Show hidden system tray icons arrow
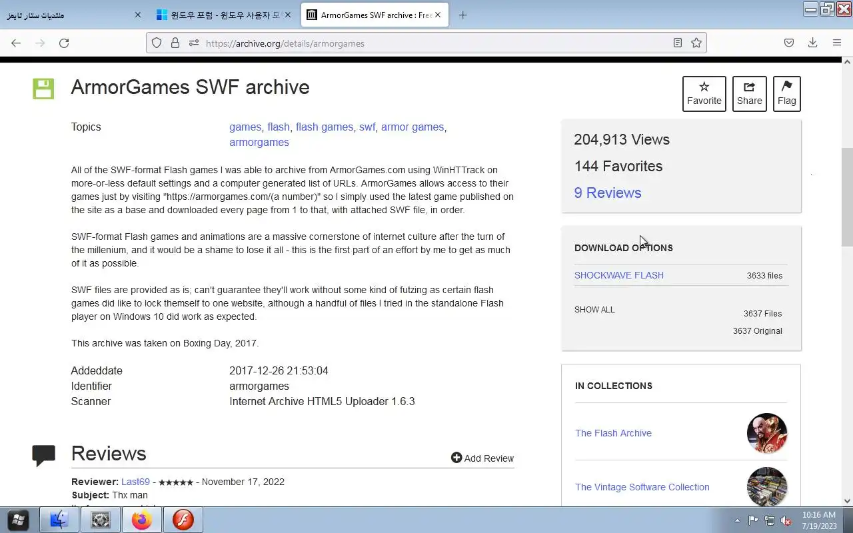The height and width of the screenshot is (533, 853). (737, 520)
